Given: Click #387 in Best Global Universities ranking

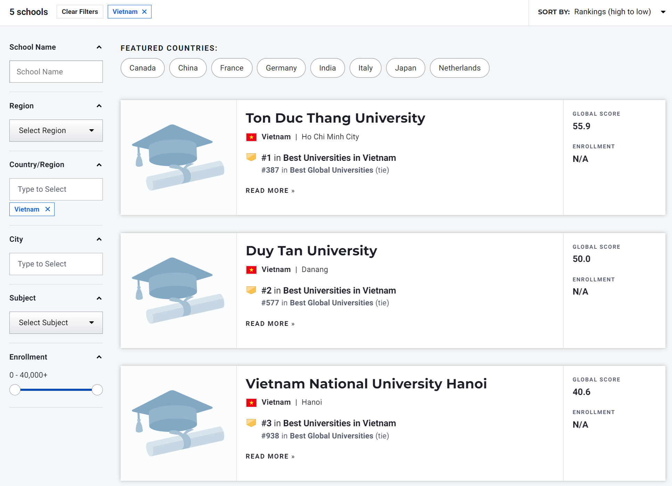Looking at the screenshot, I should (x=325, y=170).
